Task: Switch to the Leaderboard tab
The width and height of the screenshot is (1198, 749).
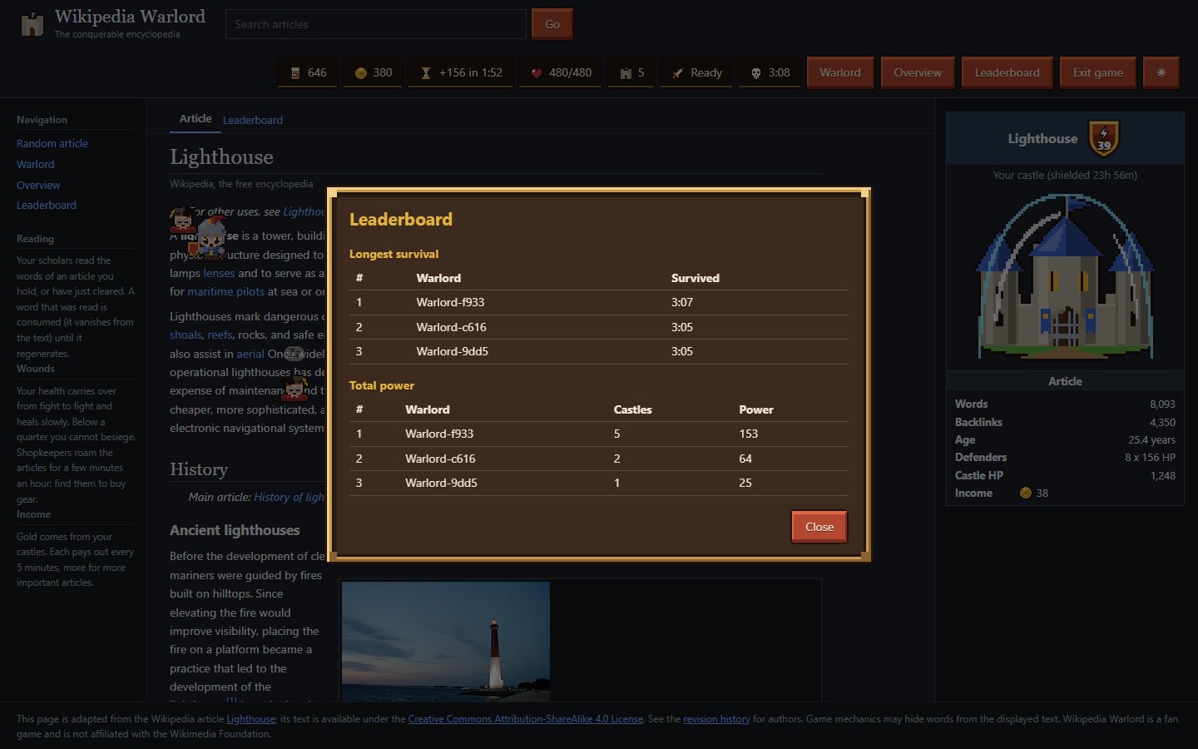Action: [x=253, y=120]
